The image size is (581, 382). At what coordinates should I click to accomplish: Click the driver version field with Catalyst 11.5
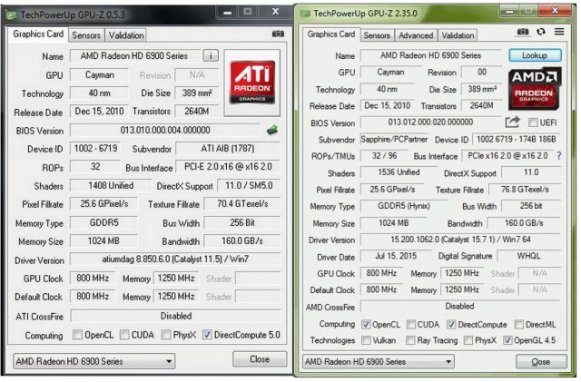tap(175, 259)
